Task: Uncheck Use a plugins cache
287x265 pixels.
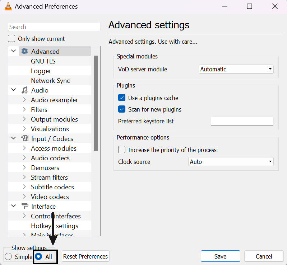Action: click(122, 98)
